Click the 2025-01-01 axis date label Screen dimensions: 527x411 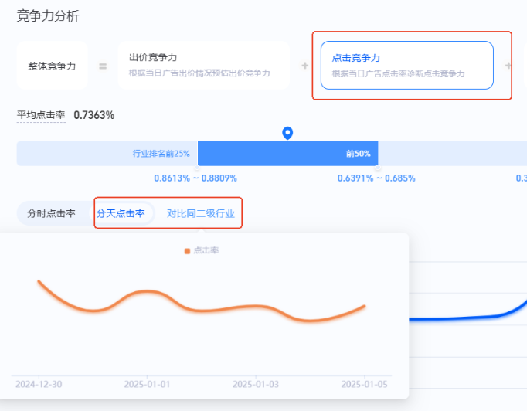click(x=147, y=384)
